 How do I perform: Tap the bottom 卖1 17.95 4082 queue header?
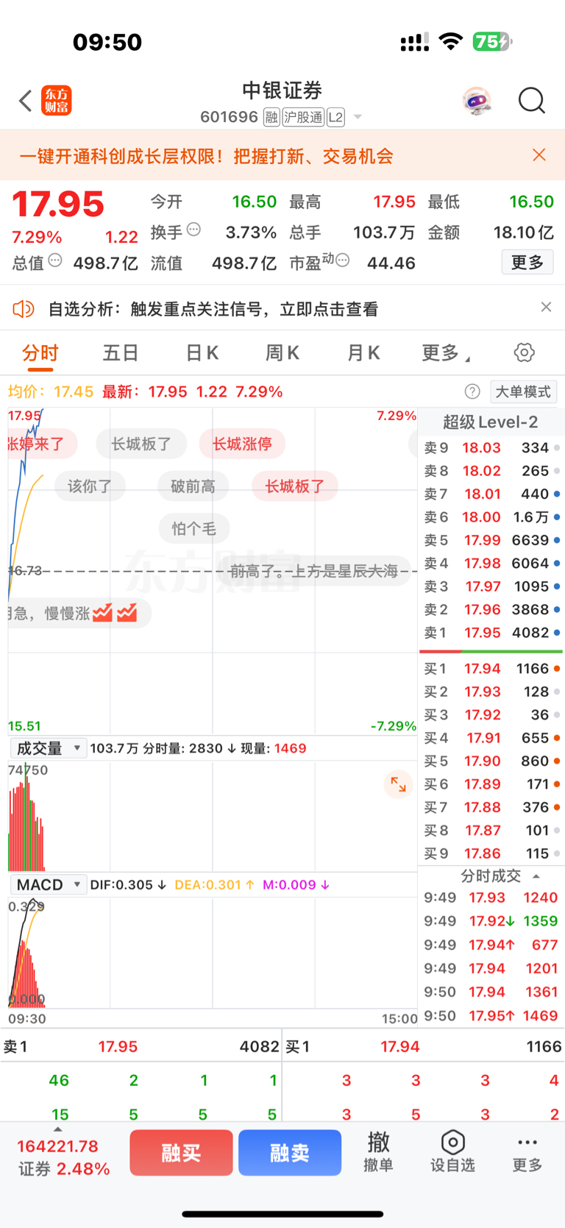141,1046
